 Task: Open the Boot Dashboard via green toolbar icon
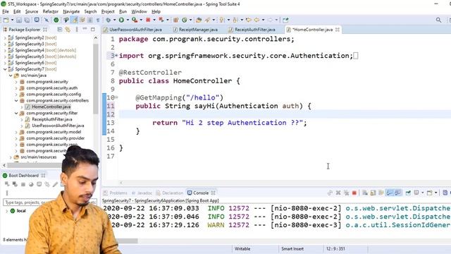(x=56, y=20)
